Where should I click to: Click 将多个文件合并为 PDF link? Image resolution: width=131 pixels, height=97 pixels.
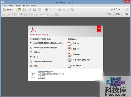(81, 60)
